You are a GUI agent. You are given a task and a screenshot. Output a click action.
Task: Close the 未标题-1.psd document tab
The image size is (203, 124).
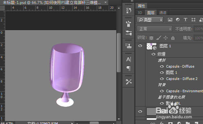(106, 2)
